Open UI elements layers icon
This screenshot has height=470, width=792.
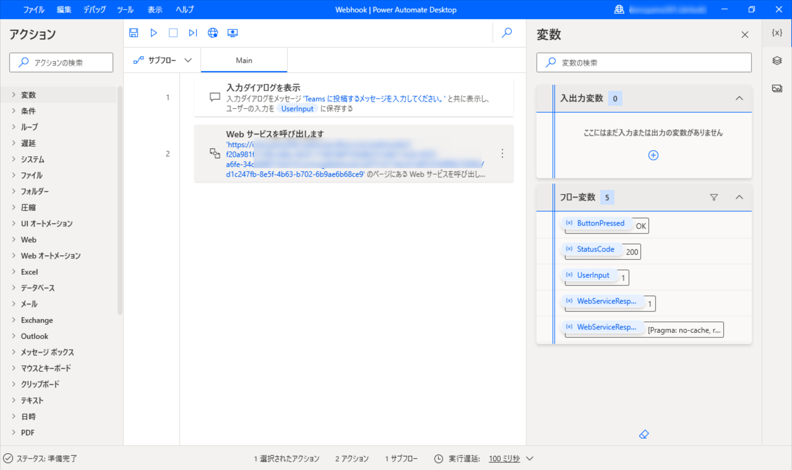click(777, 61)
